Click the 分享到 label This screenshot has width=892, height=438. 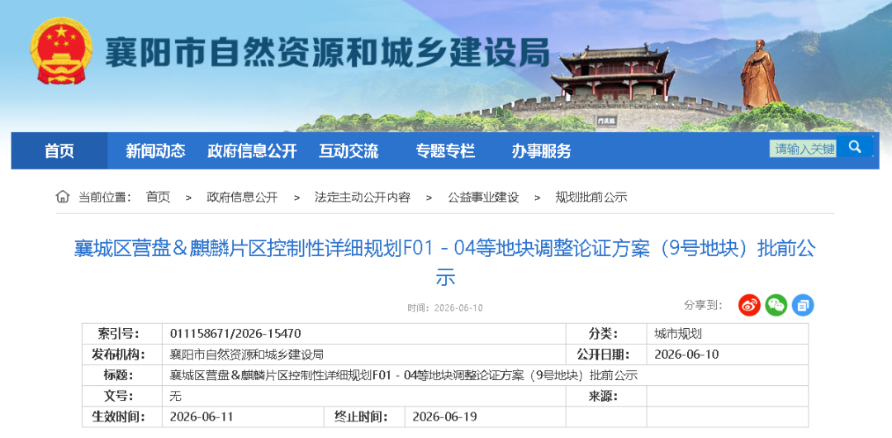click(x=703, y=305)
